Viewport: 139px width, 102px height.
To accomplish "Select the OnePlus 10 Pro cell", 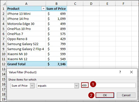I will (x=26, y=29).
